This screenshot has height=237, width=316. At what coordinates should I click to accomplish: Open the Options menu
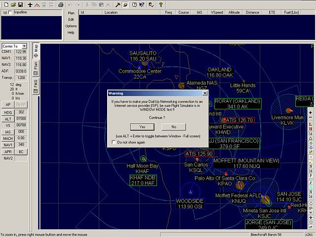71,26
